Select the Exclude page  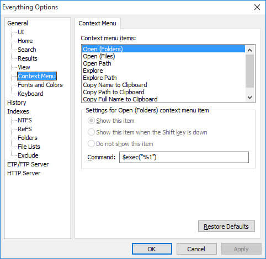tap(28, 155)
